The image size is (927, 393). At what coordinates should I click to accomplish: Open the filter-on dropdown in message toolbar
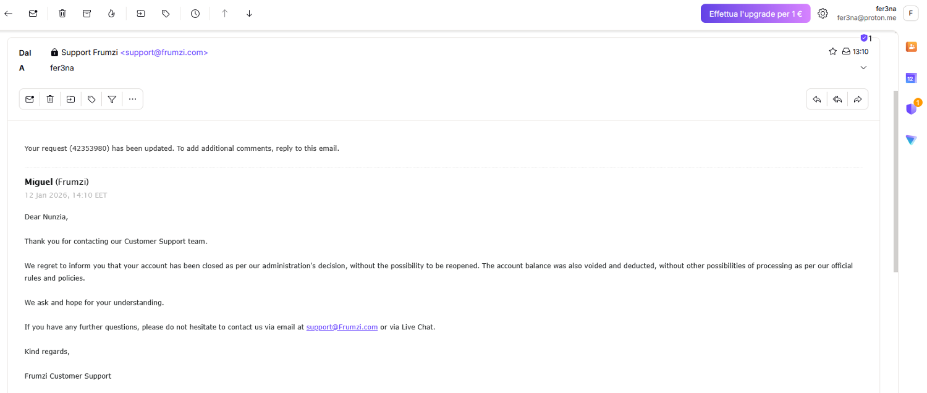click(x=112, y=99)
